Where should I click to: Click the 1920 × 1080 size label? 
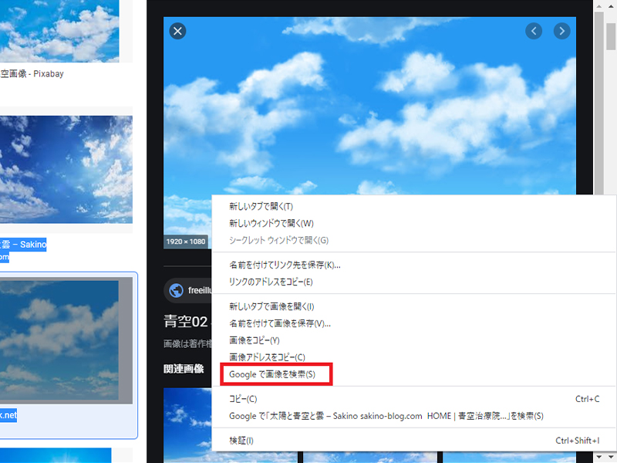[x=186, y=242]
